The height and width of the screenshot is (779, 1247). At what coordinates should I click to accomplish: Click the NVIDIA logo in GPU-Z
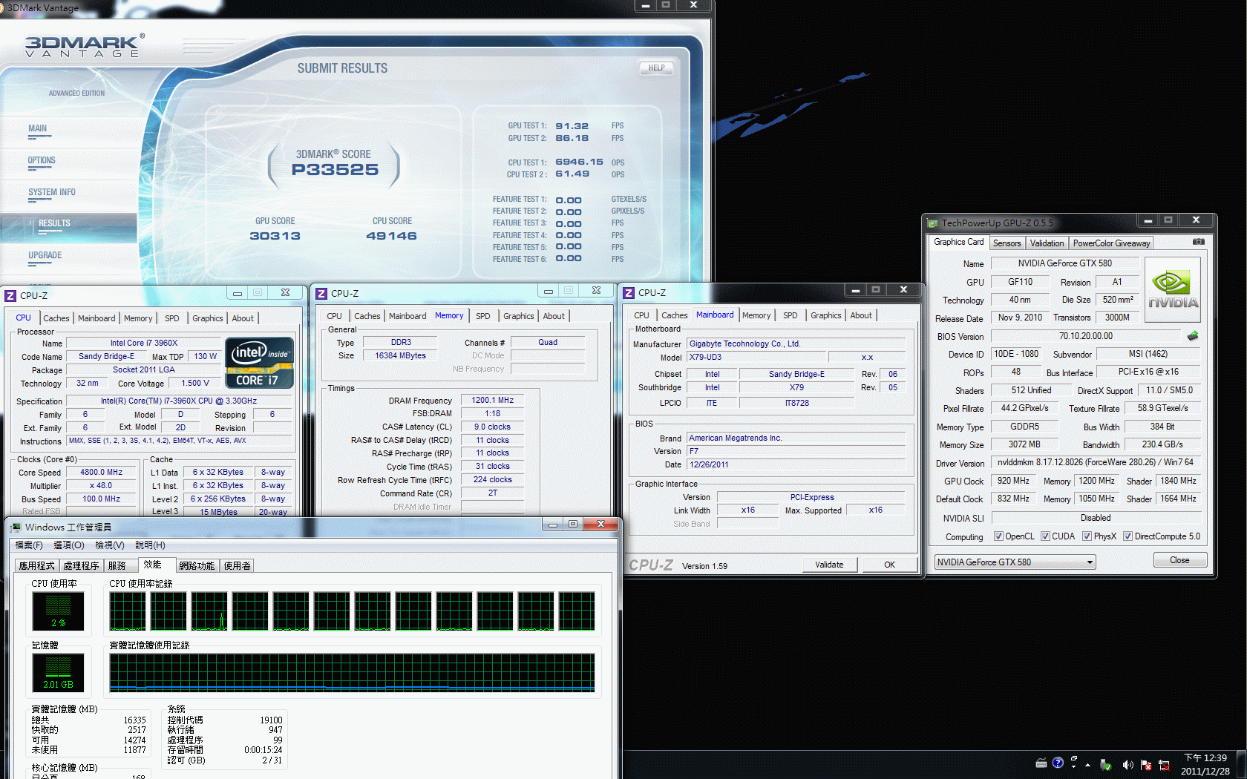coord(1173,289)
